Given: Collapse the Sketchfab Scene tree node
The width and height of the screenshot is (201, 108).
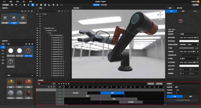Looking at the screenshot, I should pyautogui.click(x=44, y=28).
